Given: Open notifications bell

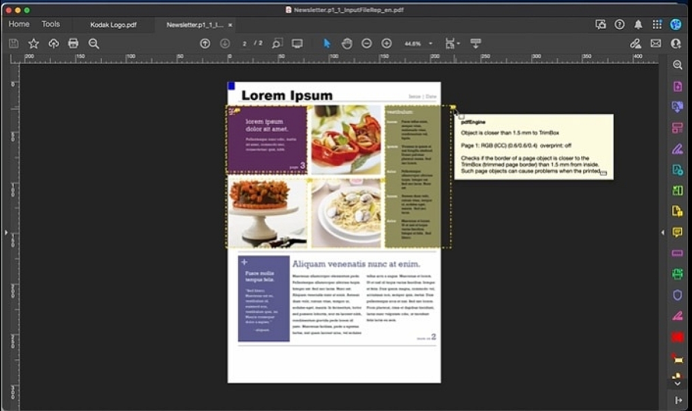Looking at the screenshot, I should click(x=638, y=25).
